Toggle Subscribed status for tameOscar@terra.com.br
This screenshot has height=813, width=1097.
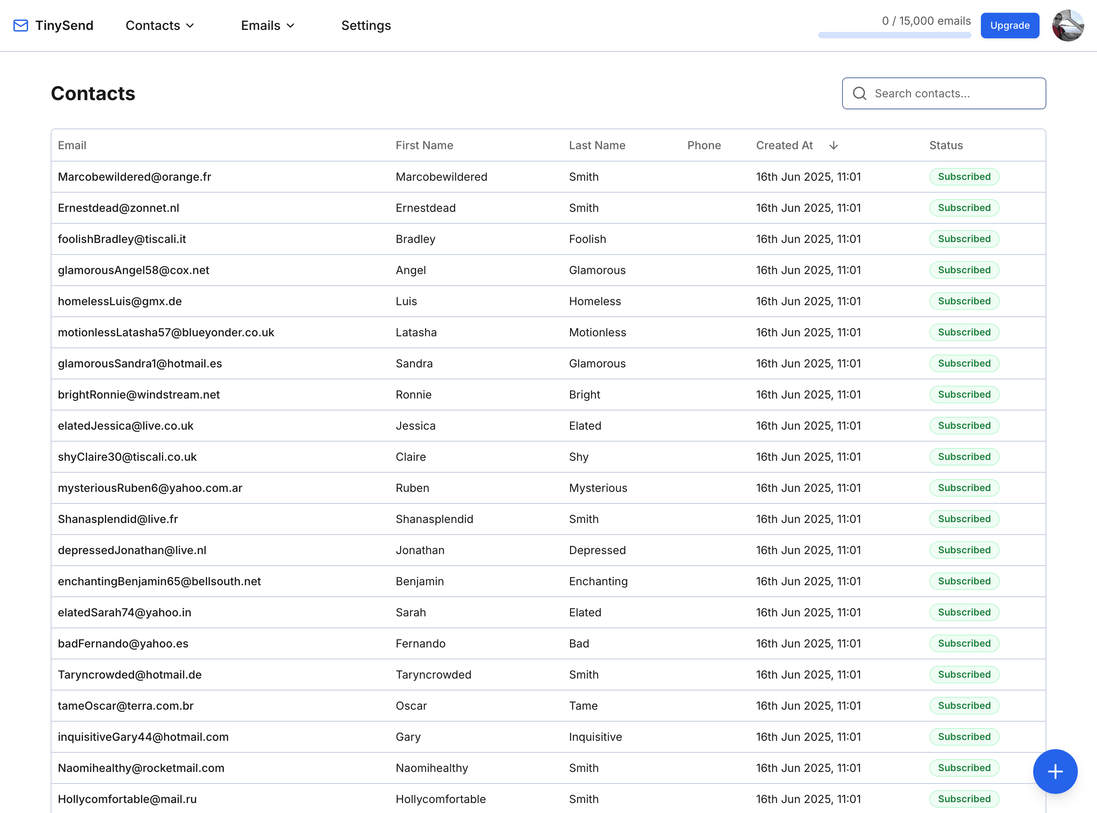pyautogui.click(x=964, y=705)
